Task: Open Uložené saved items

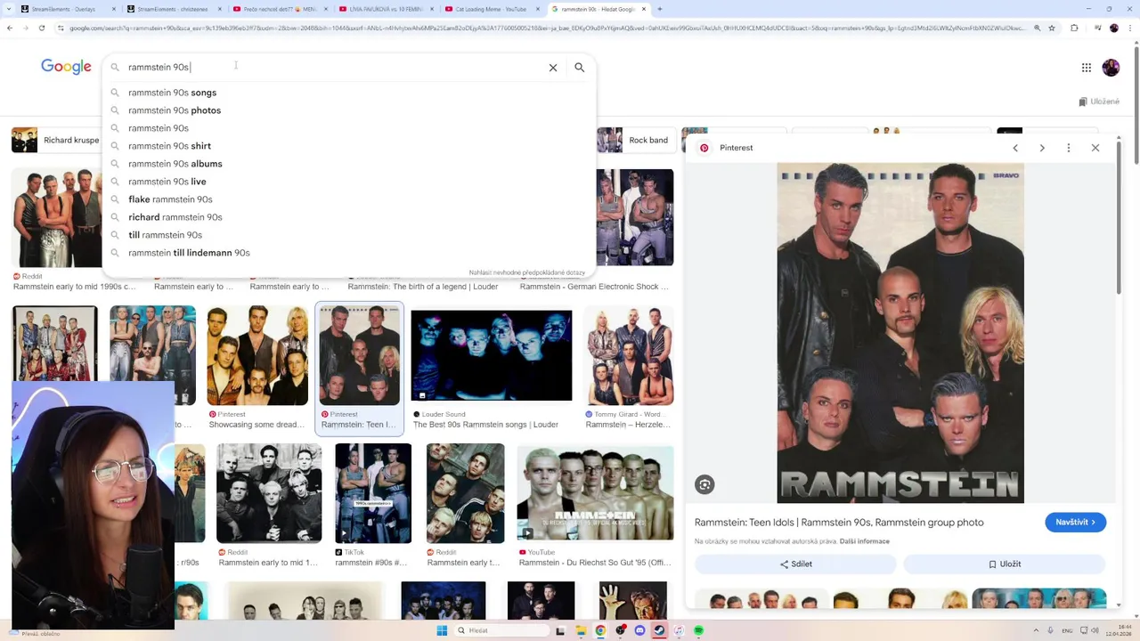Action: [x=1099, y=101]
